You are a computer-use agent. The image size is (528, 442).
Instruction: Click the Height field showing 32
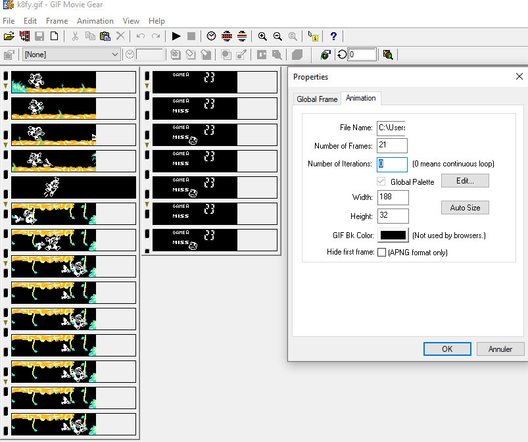pos(393,216)
